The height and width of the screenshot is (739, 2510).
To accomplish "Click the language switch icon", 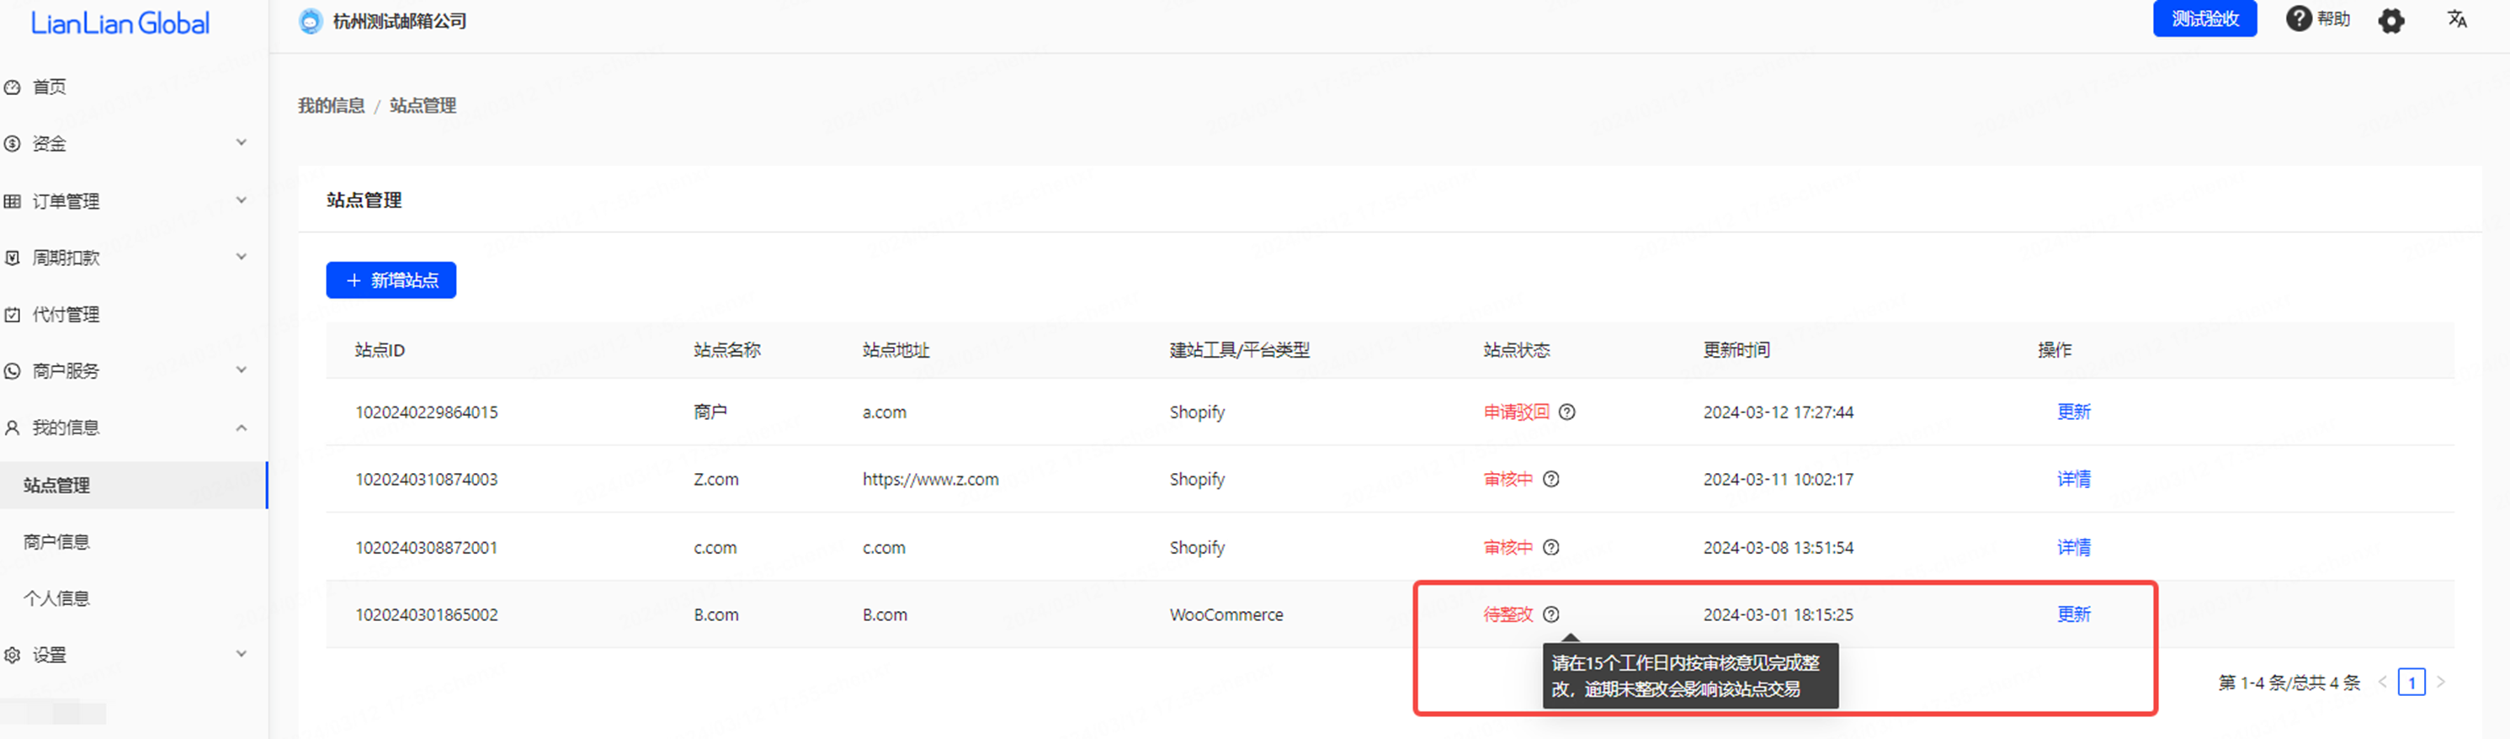I will (x=2456, y=19).
